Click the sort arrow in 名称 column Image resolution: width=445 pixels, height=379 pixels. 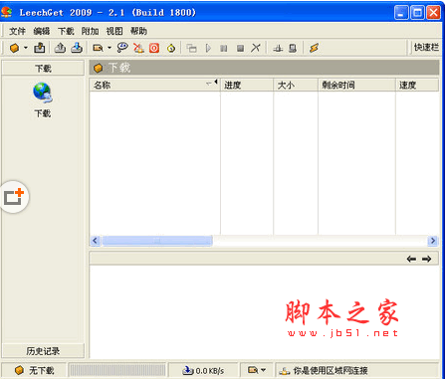point(209,84)
